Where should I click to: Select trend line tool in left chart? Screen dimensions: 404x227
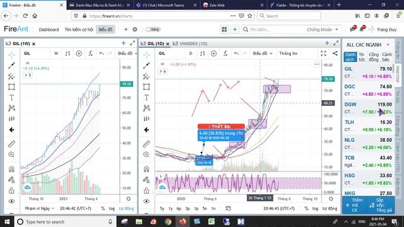click(11, 66)
